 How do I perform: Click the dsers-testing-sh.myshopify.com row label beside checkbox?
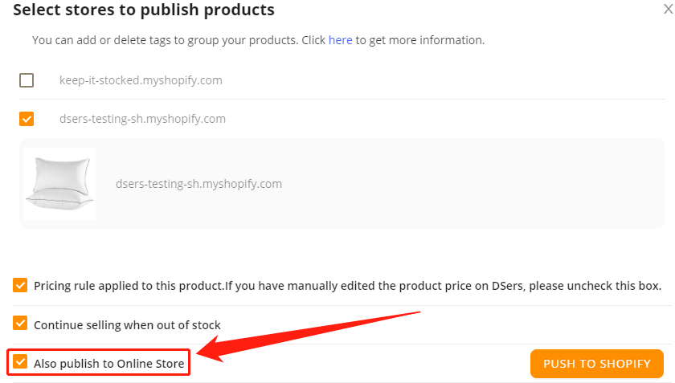pyautogui.click(x=142, y=119)
